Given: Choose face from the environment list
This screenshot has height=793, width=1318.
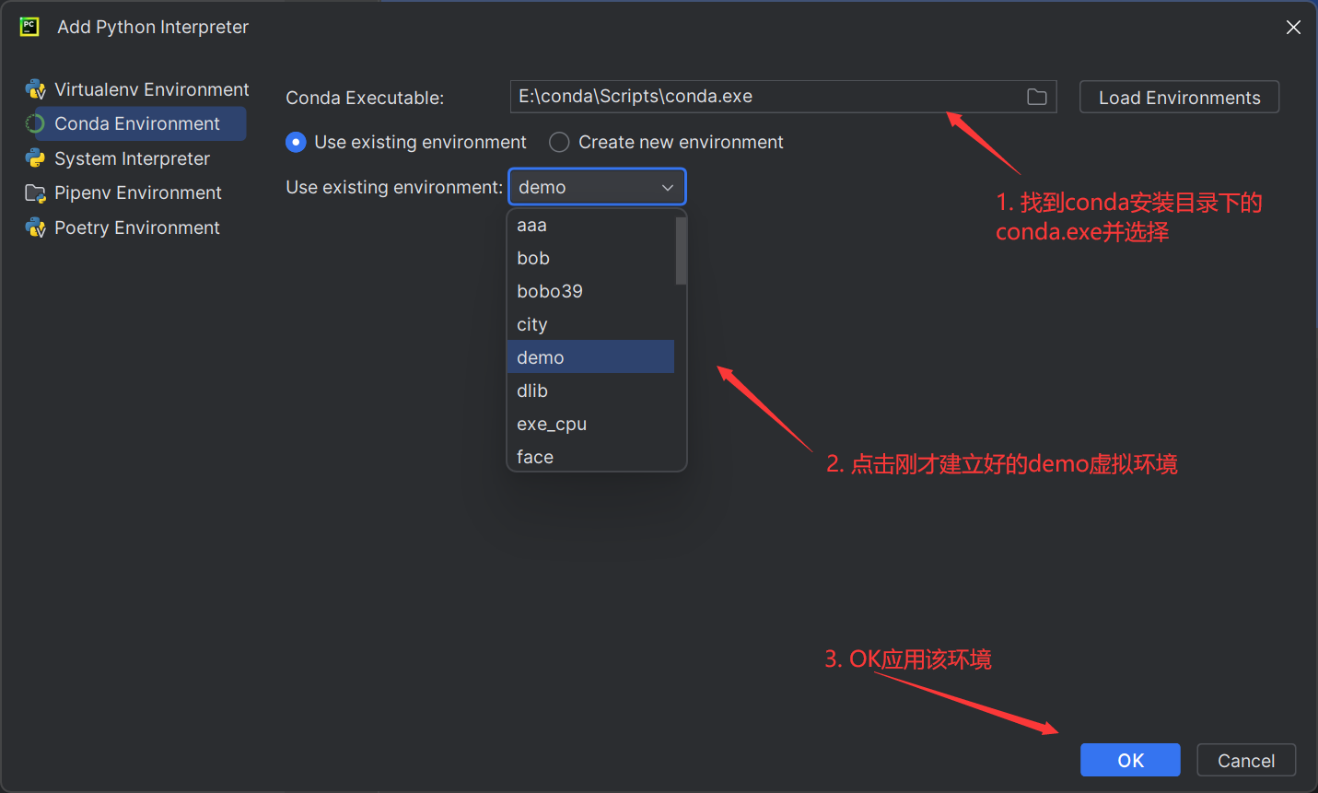Looking at the screenshot, I should (x=590, y=457).
